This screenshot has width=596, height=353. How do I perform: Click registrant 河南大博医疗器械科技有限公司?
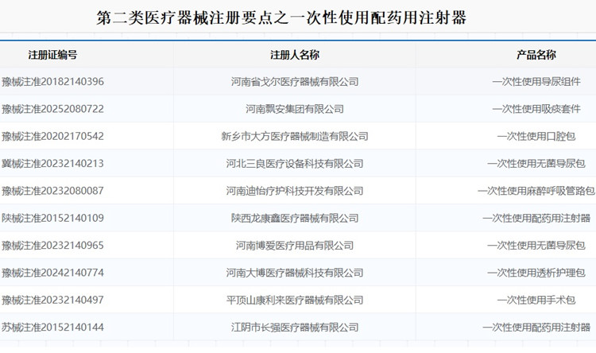point(295,273)
